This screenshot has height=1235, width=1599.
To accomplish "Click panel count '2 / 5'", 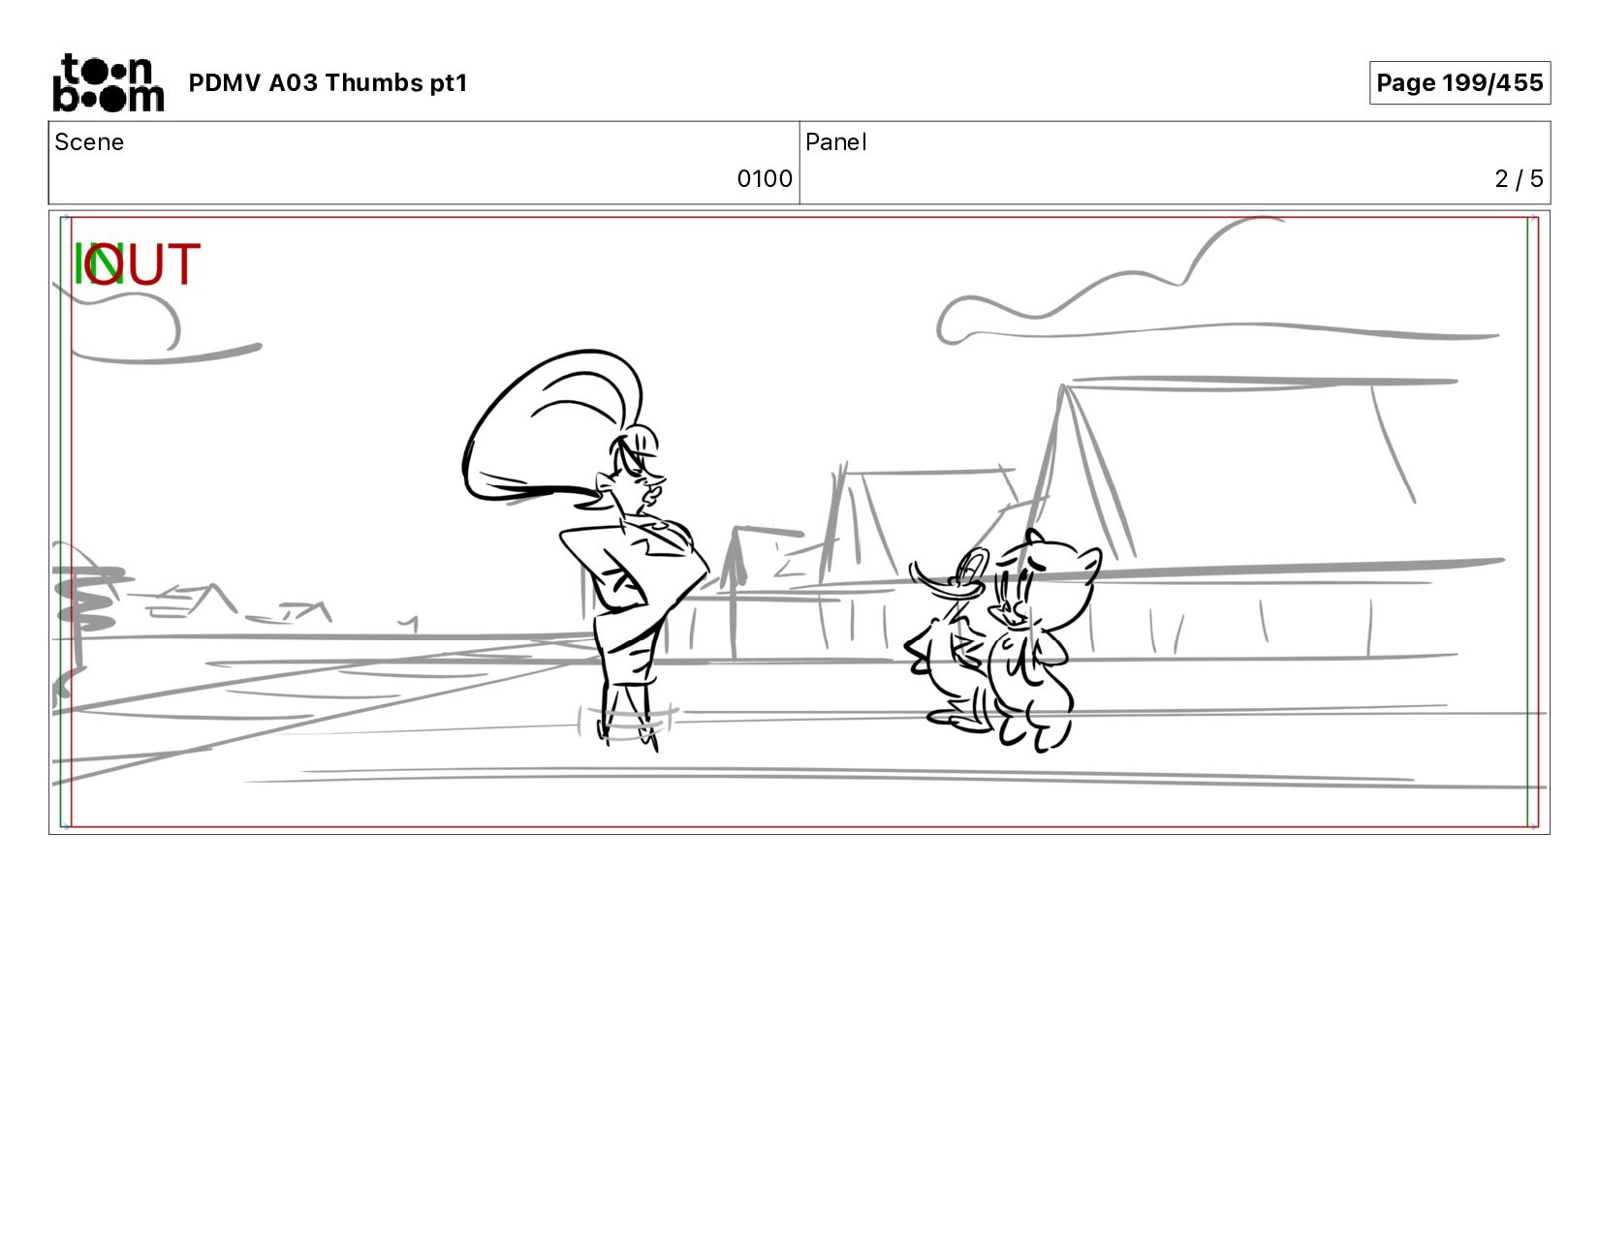I will click(x=1519, y=179).
